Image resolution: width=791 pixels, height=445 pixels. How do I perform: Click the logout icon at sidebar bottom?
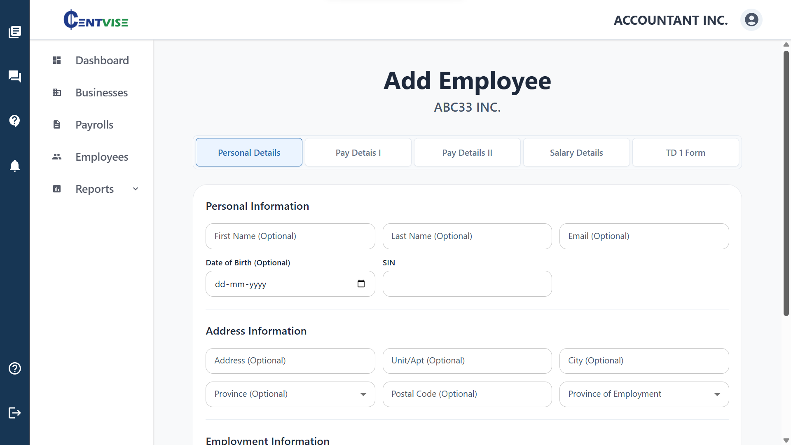[x=14, y=413]
